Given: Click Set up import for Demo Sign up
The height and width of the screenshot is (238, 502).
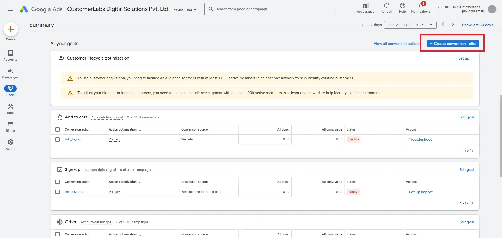Looking at the screenshot, I should pyautogui.click(x=421, y=192).
